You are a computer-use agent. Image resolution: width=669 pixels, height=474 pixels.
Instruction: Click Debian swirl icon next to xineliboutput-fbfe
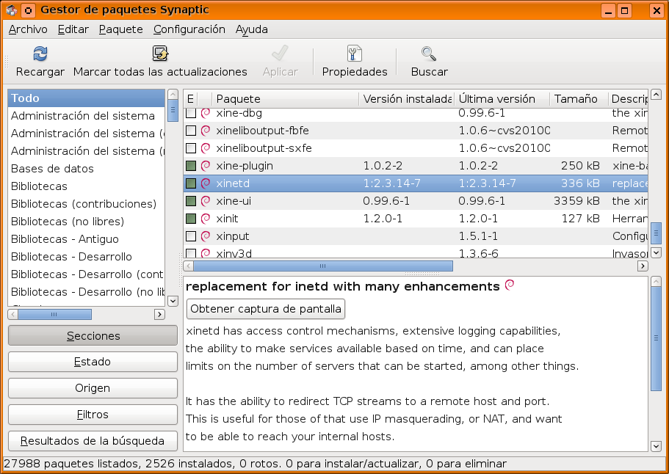click(206, 131)
